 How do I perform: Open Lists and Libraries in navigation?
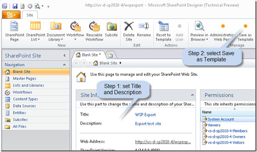(x=36, y=86)
